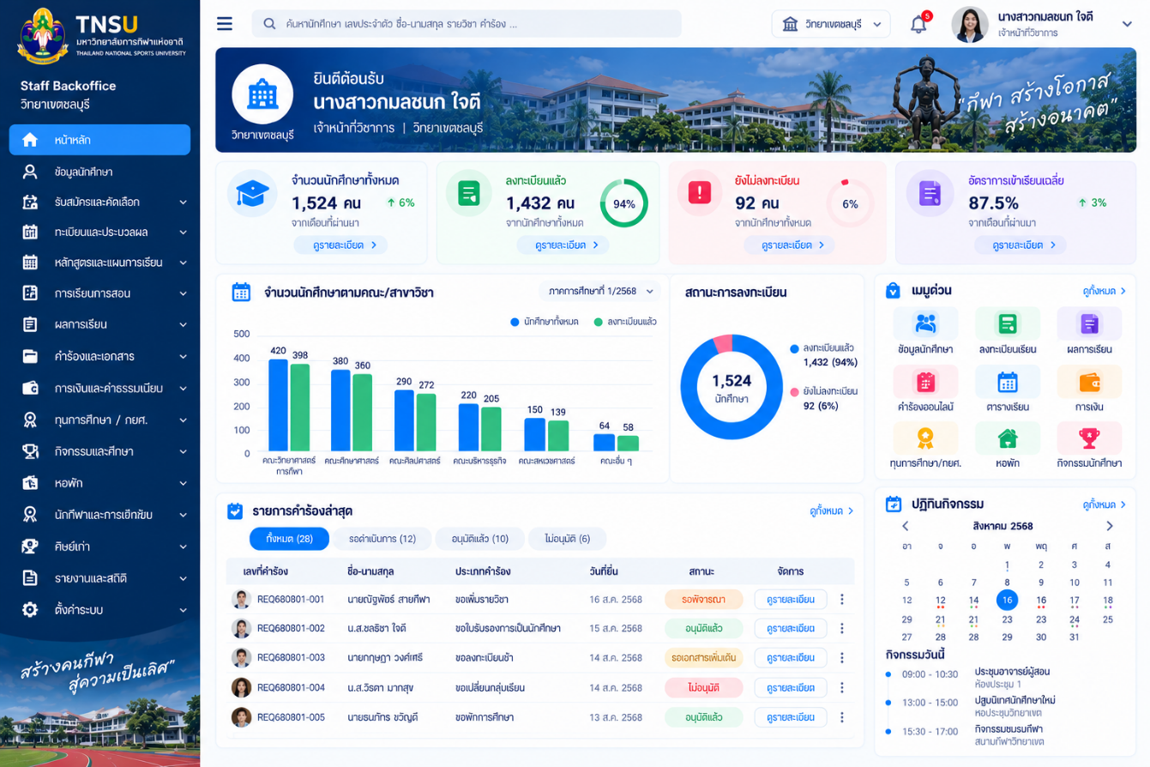
Task: Go to next calendar month
Action: tap(1110, 526)
